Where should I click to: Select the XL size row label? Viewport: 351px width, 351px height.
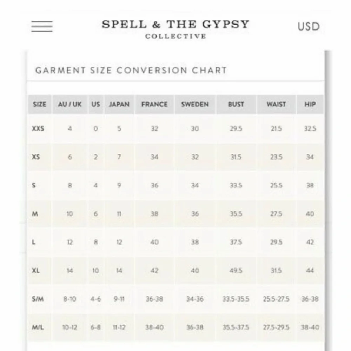click(35, 270)
